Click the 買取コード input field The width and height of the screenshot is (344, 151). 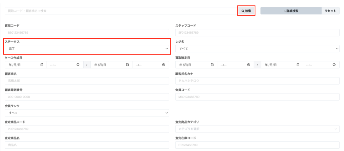87,33
